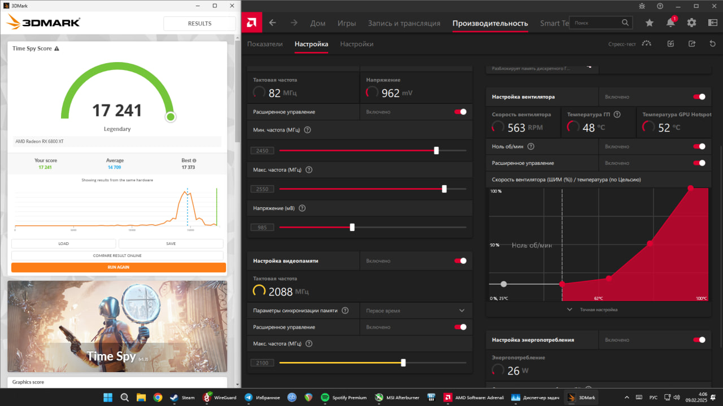The image size is (723, 406).
Task: Open Настройки subtab
Action: pos(357,44)
